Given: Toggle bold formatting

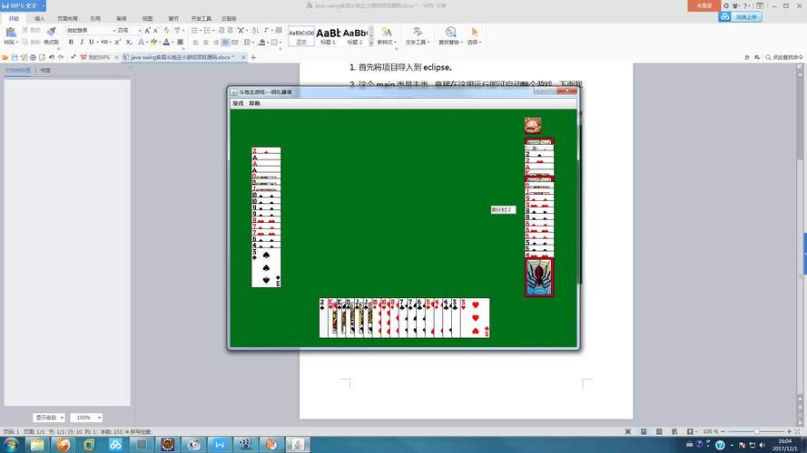Looking at the screenshot, I should click(71, 42).
